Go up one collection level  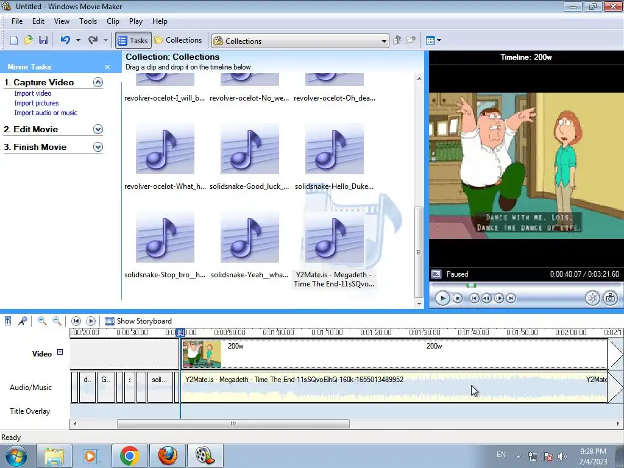click(397, 40)
